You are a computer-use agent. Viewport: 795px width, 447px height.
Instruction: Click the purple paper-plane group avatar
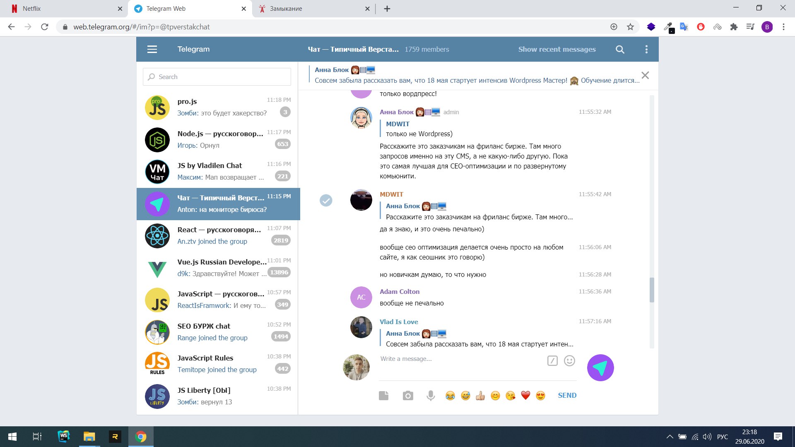(600, 368)
